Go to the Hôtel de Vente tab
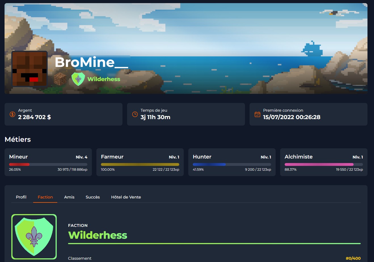The width and height of the screenshot is (374, 262). [126, 197]
